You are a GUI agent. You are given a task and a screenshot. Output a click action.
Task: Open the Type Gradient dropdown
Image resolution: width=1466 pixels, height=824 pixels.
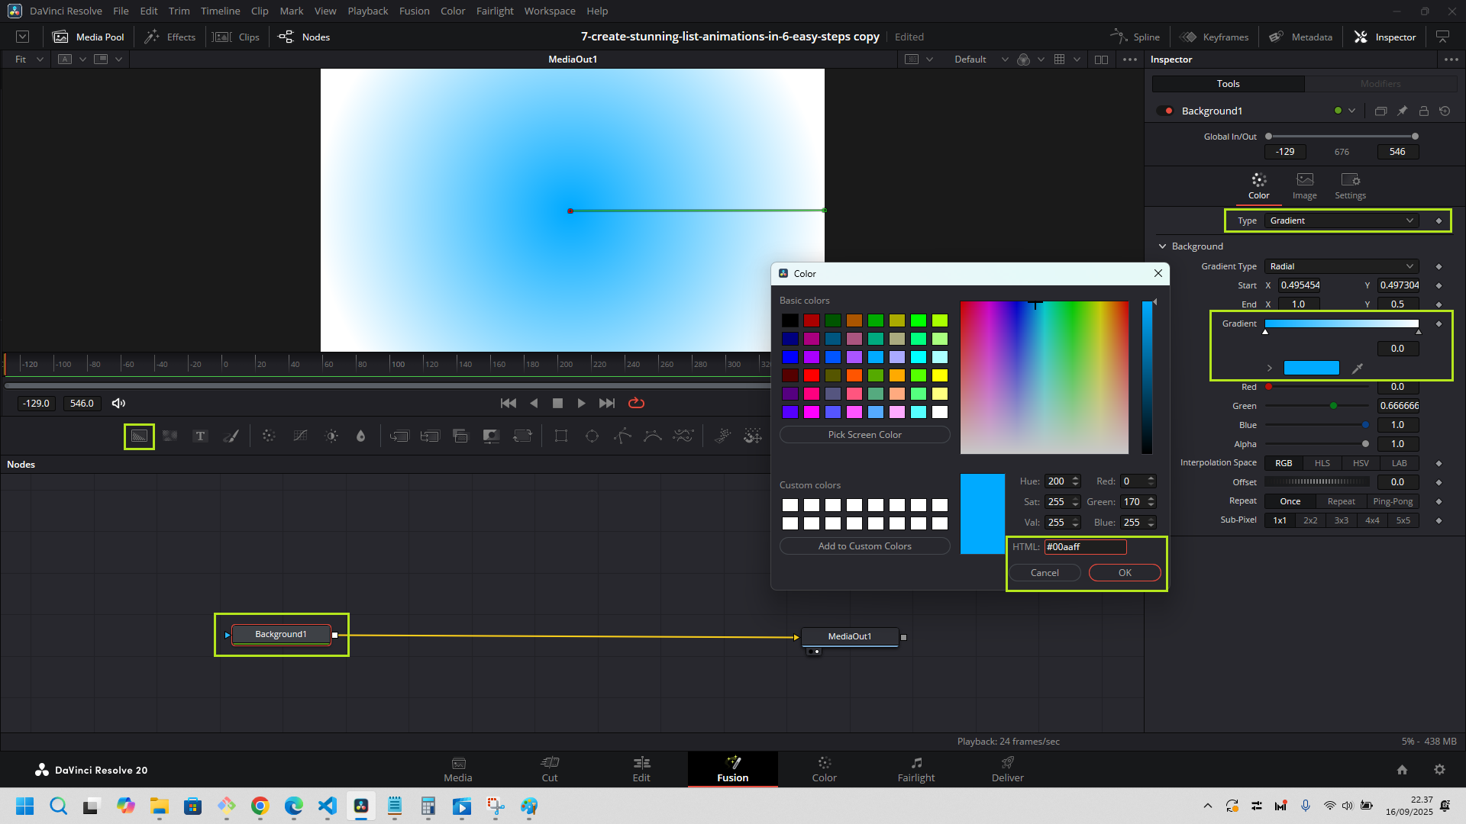click(x=1341, y=220)
